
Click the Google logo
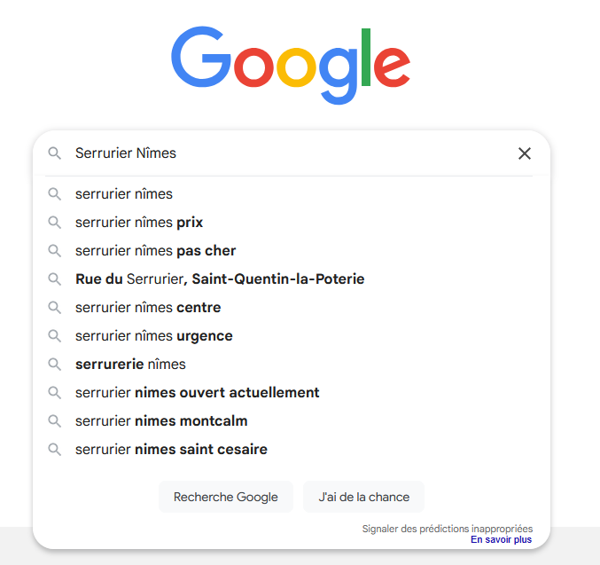[291, 67]
